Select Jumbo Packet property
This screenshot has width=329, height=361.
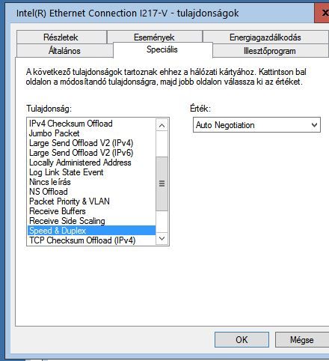point(91,133)
